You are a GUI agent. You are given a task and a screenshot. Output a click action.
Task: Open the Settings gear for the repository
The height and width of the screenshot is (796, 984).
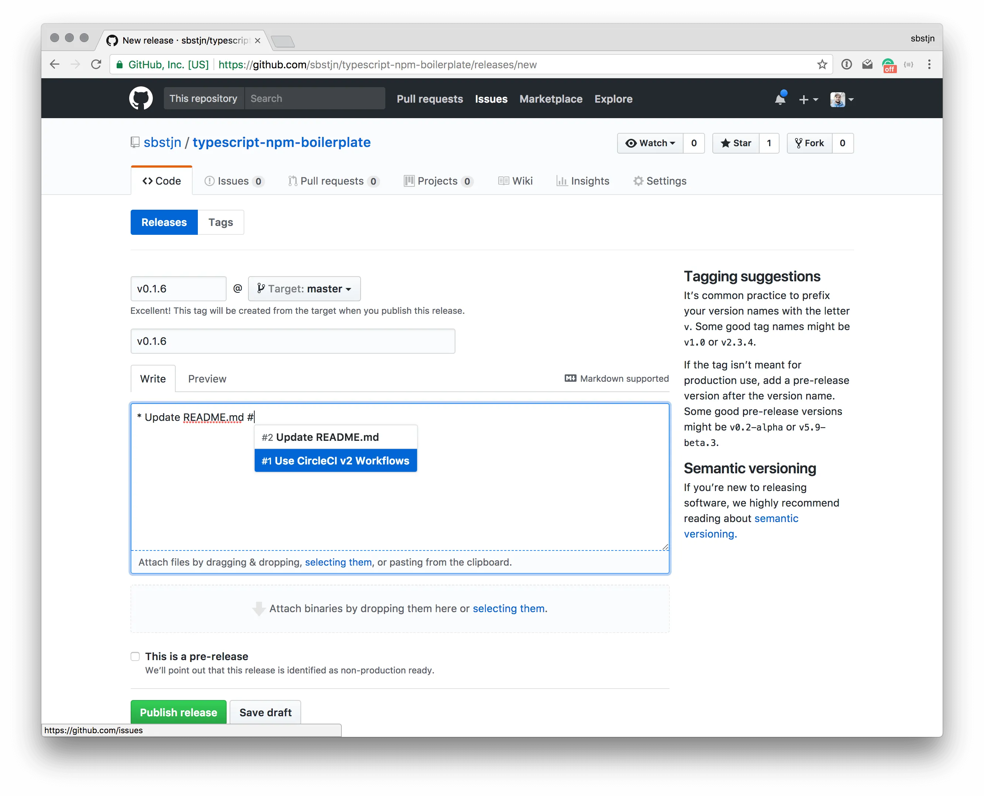[x=638, y=181]
